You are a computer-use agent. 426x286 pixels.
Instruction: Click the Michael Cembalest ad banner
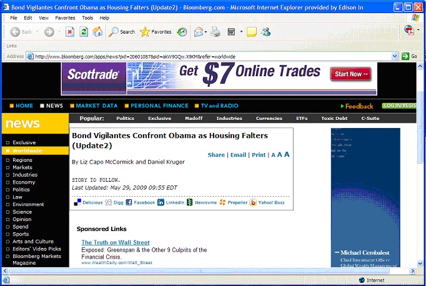365,197
